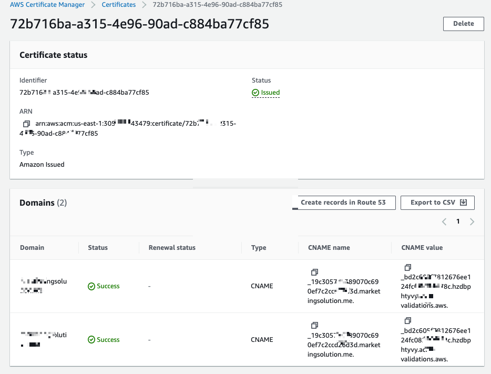
Task: Click the CNAME value column header
Action: pyautogui.click(x=422, y=247)
